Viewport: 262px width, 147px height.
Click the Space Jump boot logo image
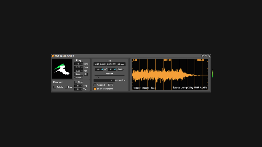click(62, 69)
